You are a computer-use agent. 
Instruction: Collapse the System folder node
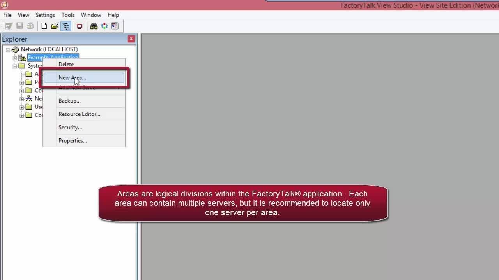(15, 66)
